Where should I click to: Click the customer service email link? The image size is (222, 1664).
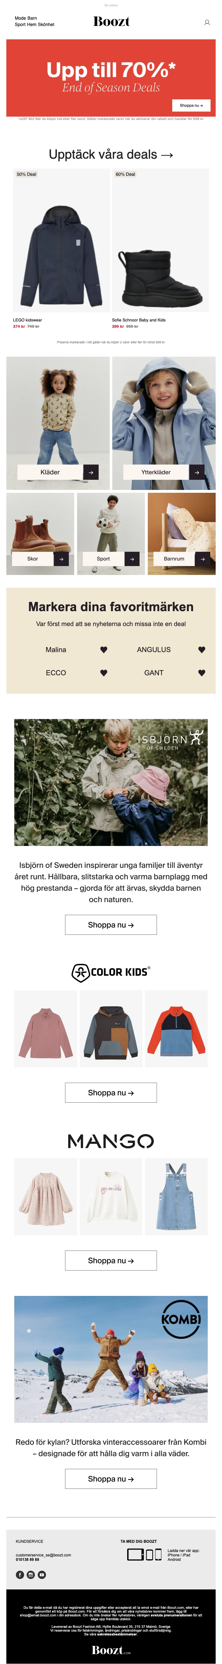[43, 1555]
